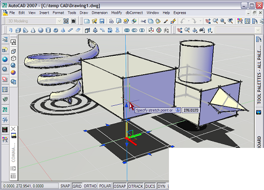Click the Subtract boolean icon
Screen dimensions: 264x190
tap(135, 31)
